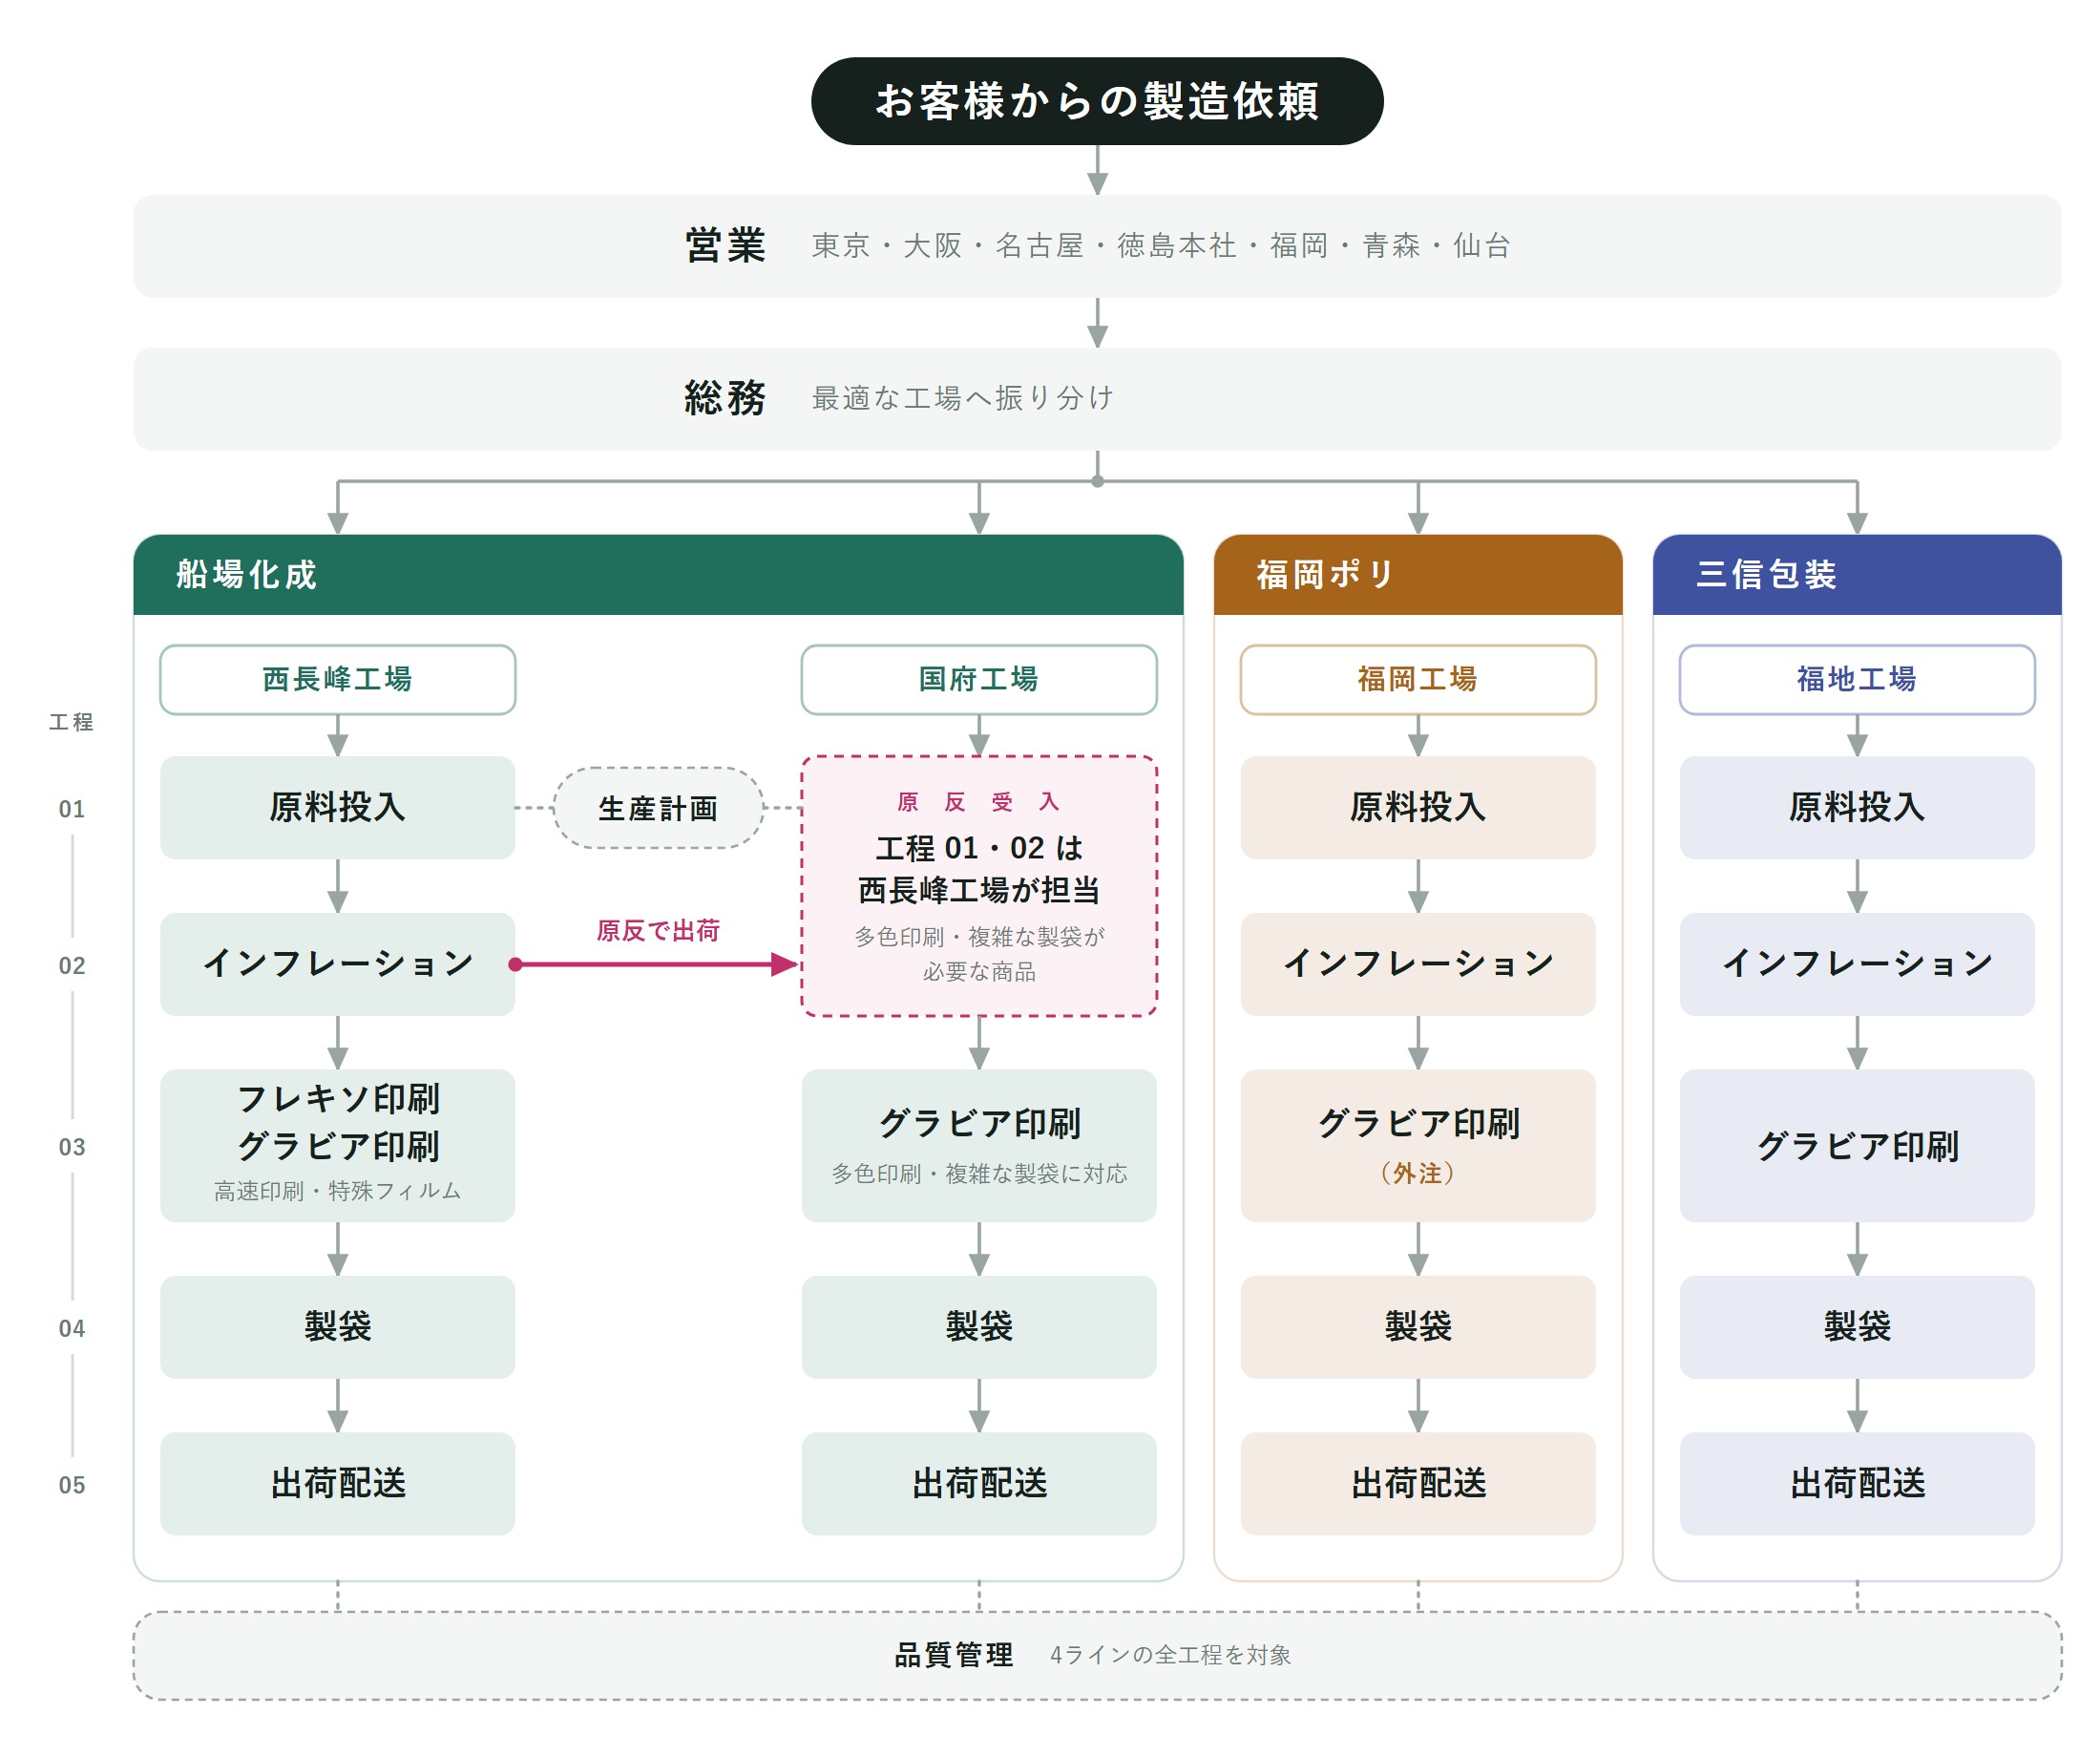Viewport: 2100px width, 1757px height.
Task: Click the dashed 生産計画 pill
Action: click(658, 809)
